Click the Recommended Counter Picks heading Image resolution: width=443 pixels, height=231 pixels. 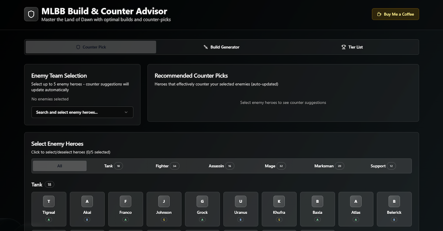(x=191, y=76)
